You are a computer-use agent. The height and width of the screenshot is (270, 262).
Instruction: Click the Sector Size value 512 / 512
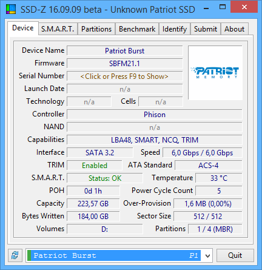pos(208,217)
